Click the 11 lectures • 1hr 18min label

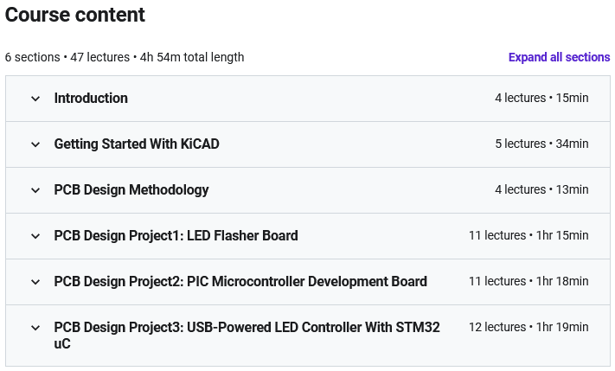tap(529, 282)
